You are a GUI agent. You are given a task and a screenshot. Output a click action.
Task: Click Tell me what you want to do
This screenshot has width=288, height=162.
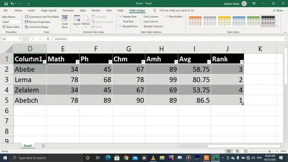pyautogui.click(x=176, y=10)
